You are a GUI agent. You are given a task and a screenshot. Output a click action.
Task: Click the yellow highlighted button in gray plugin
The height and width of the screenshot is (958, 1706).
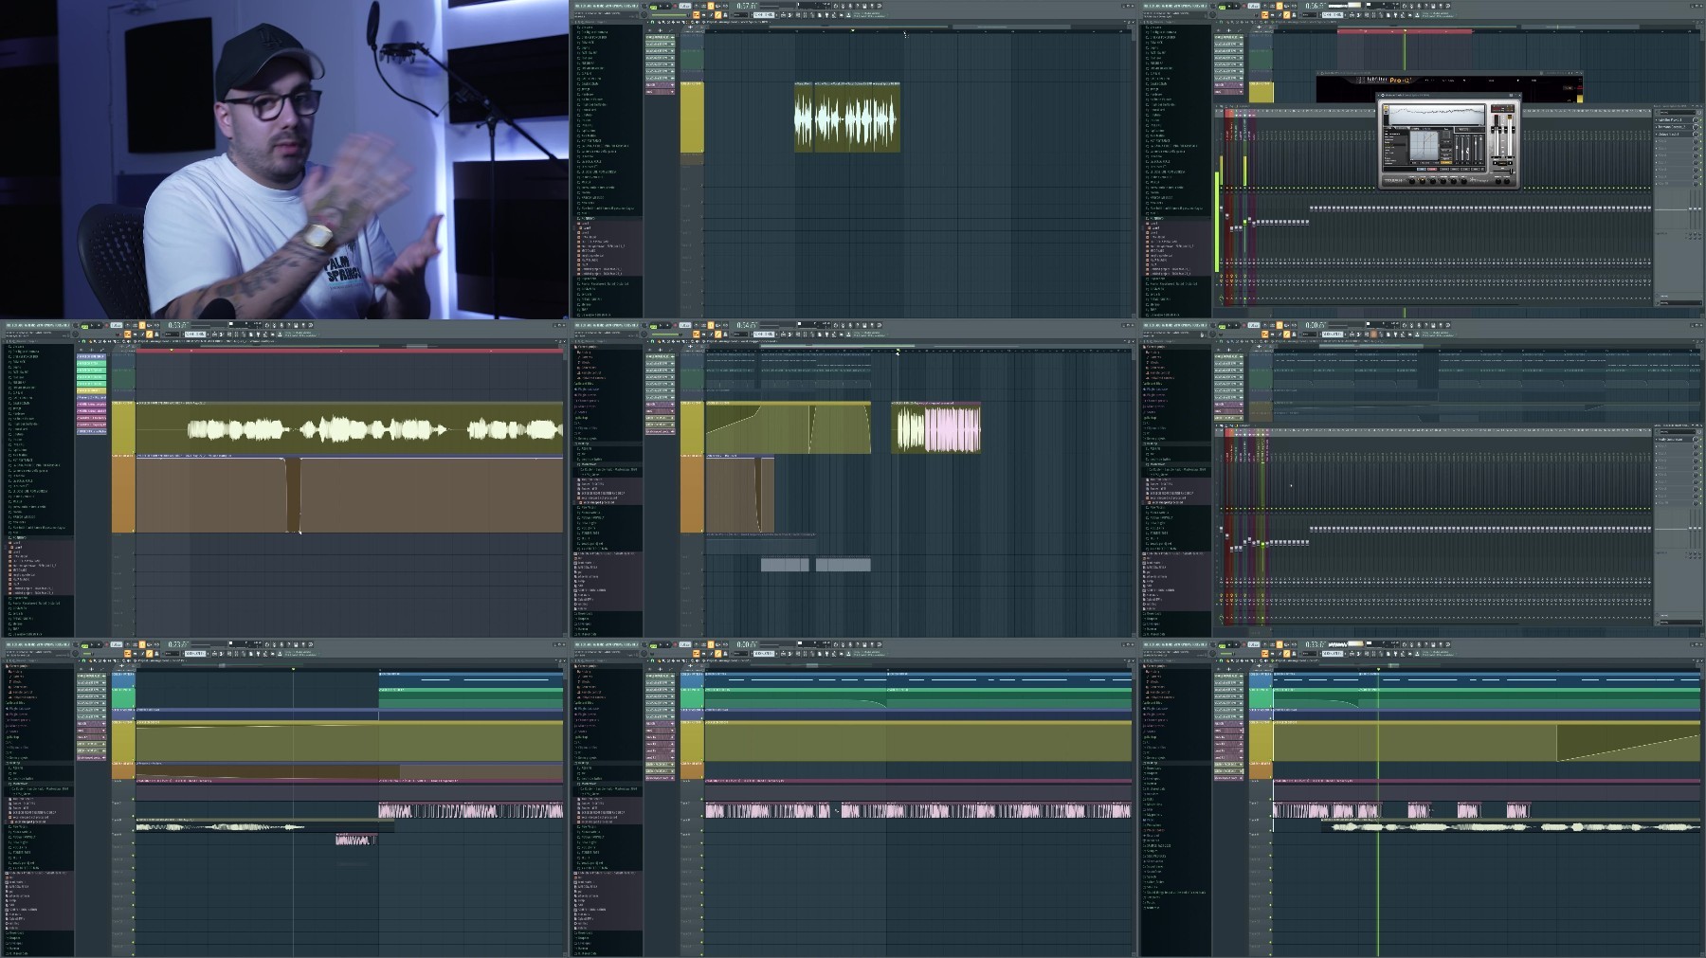click(1446, 163)
